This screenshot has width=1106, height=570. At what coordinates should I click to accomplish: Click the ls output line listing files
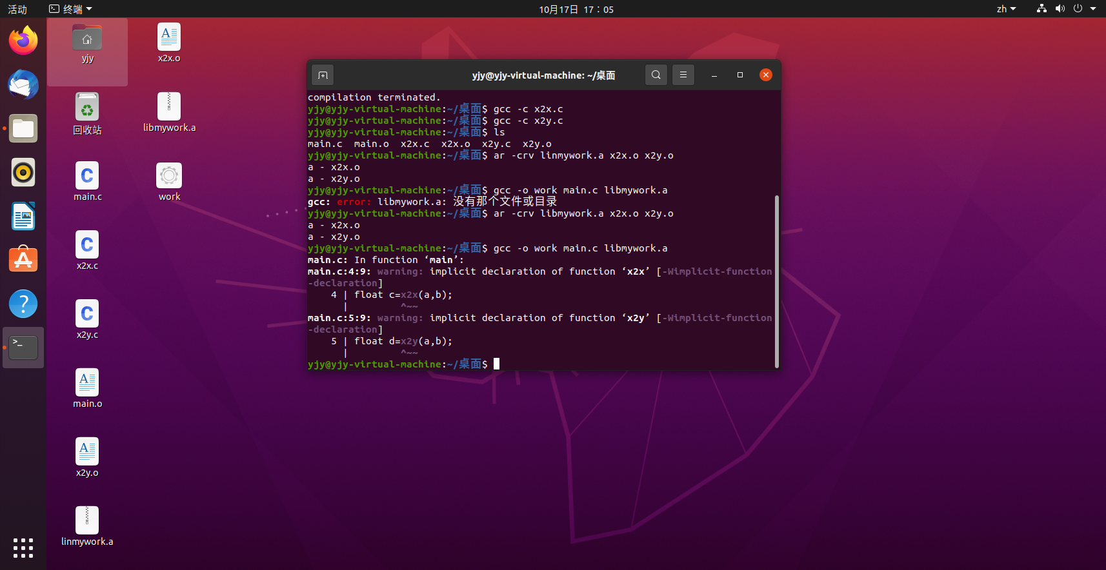pyautogui.click(x=430, y=144)
